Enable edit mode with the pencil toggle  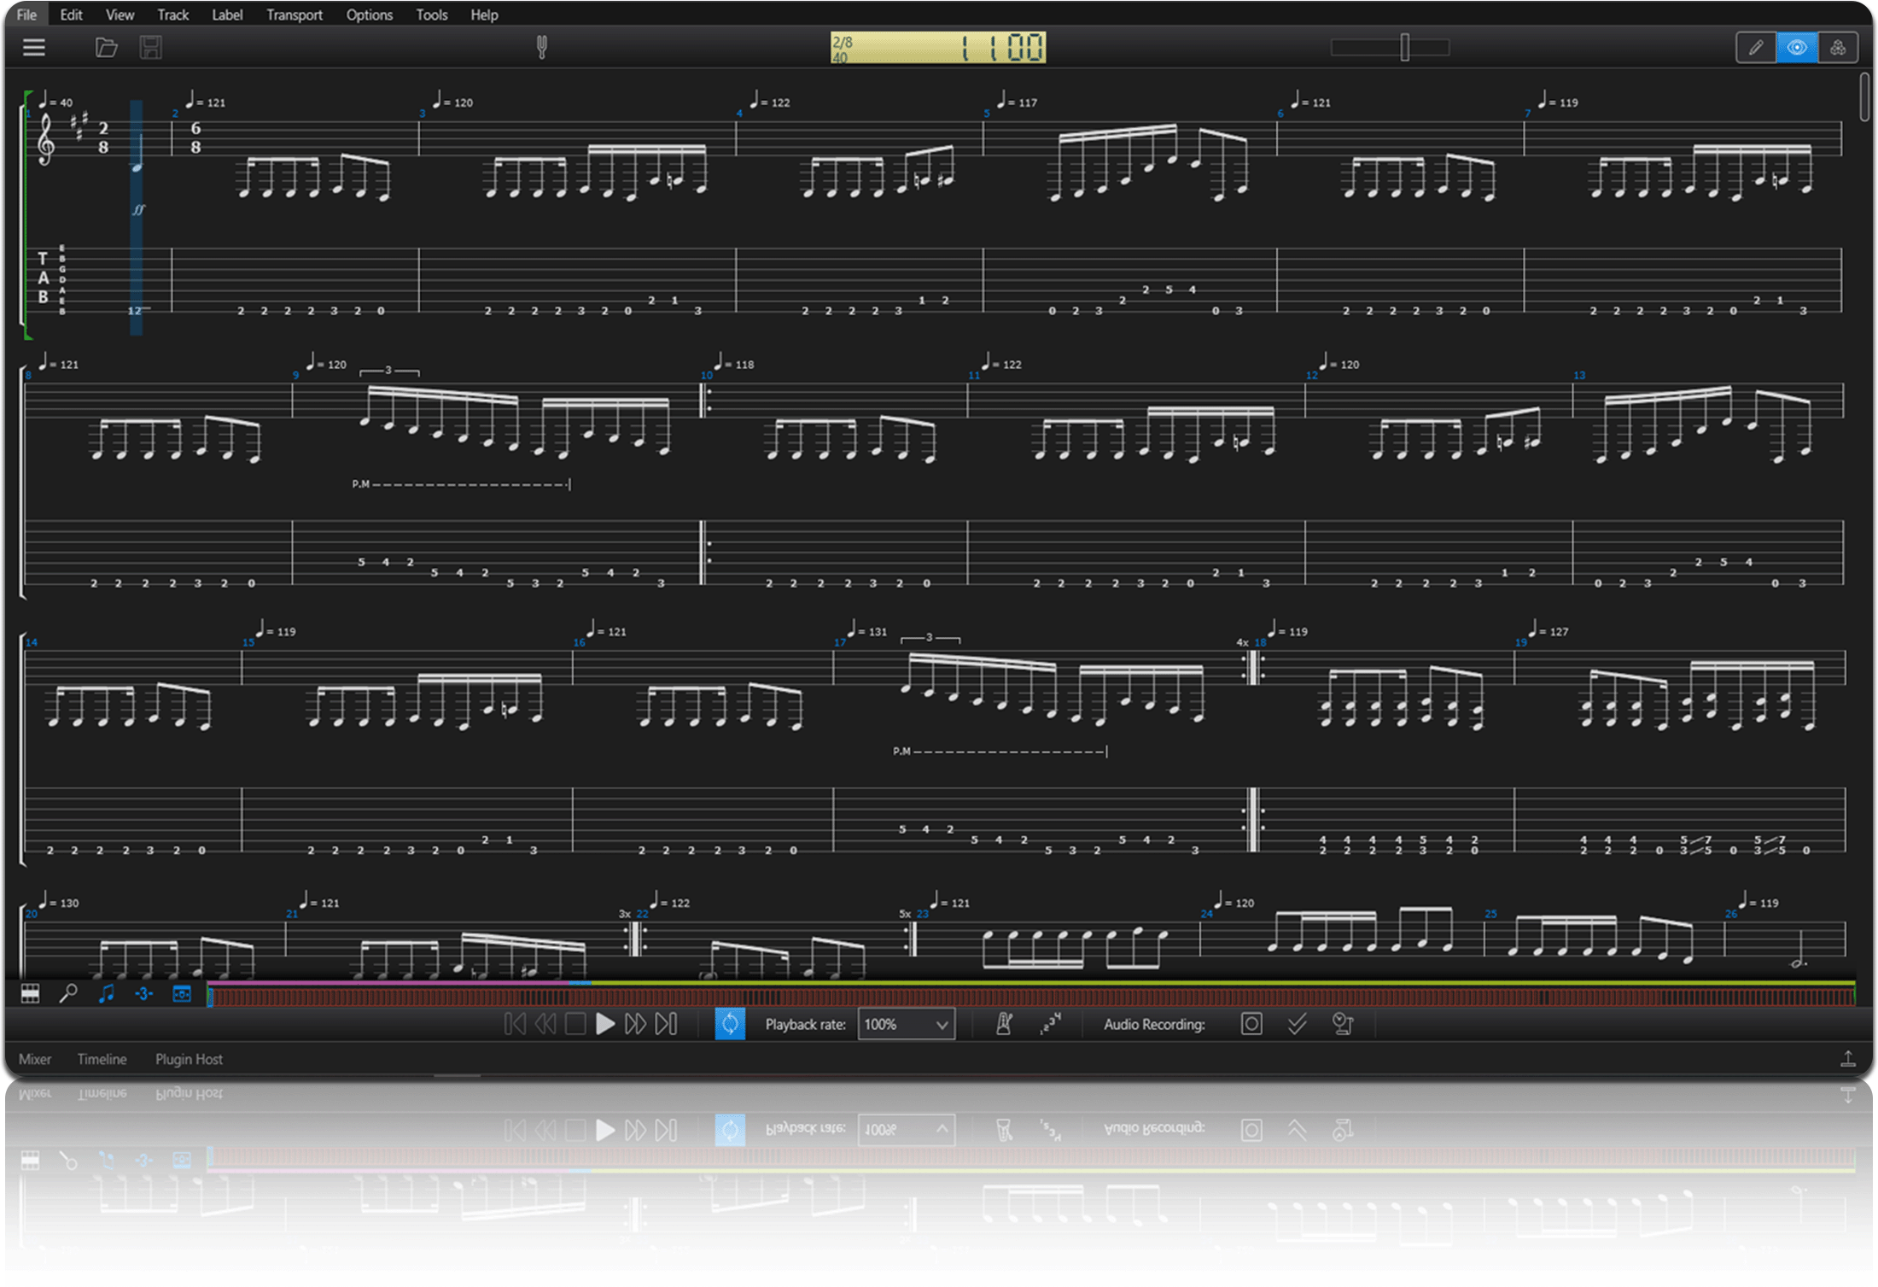coord(1755,48)
